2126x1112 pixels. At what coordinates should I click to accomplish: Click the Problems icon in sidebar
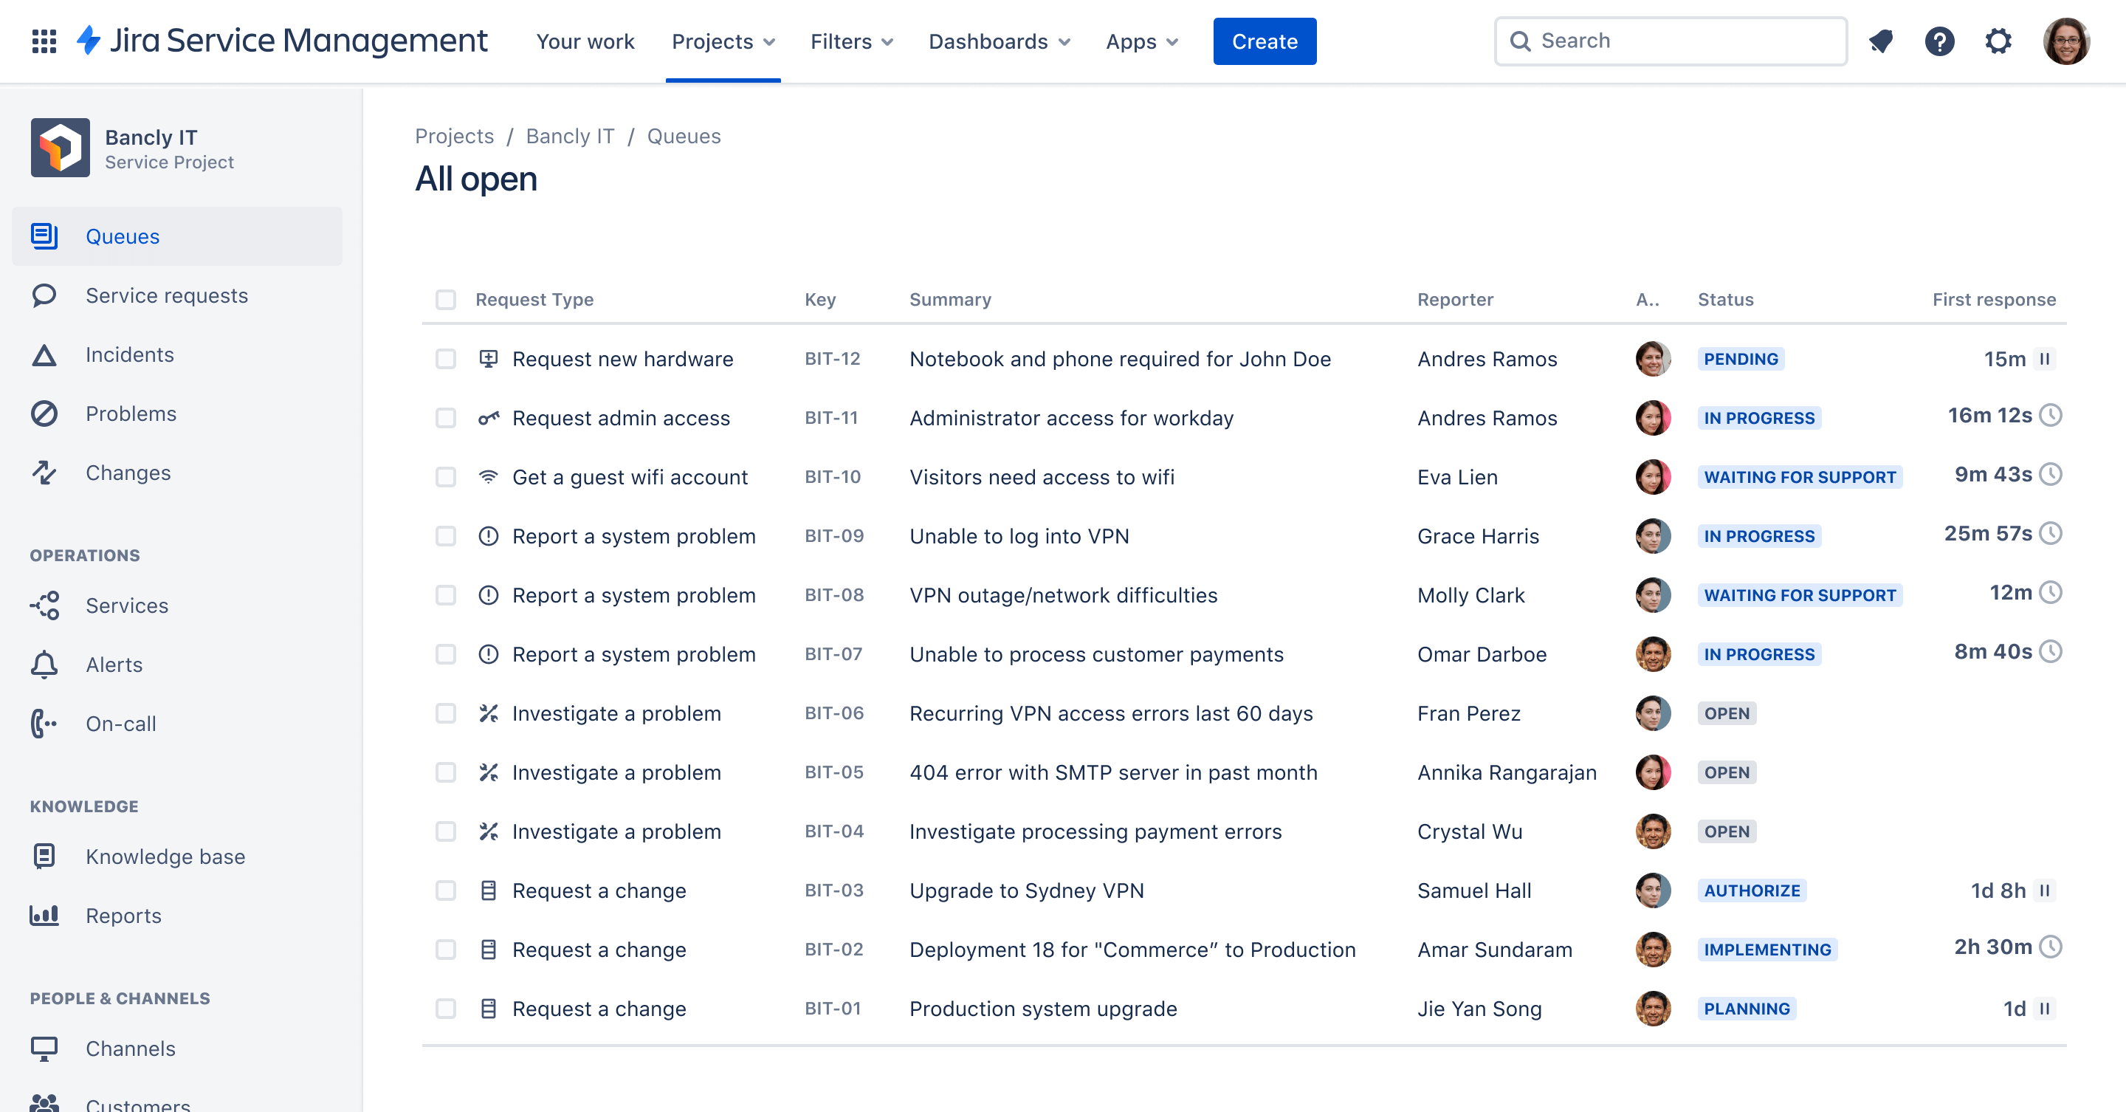tap(45, 412)
